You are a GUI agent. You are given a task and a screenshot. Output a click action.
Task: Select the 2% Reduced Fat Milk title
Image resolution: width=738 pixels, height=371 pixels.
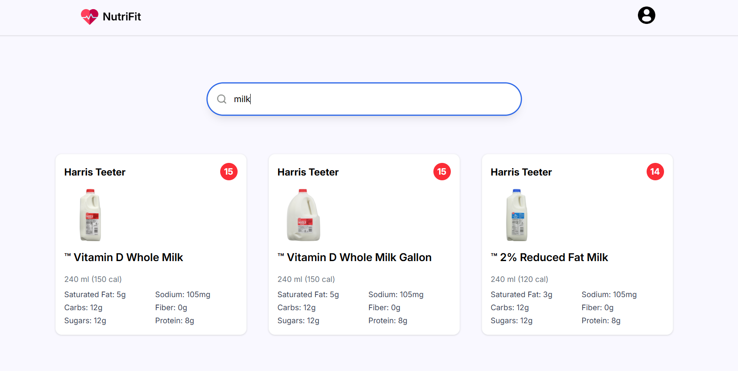coord(550,257)
